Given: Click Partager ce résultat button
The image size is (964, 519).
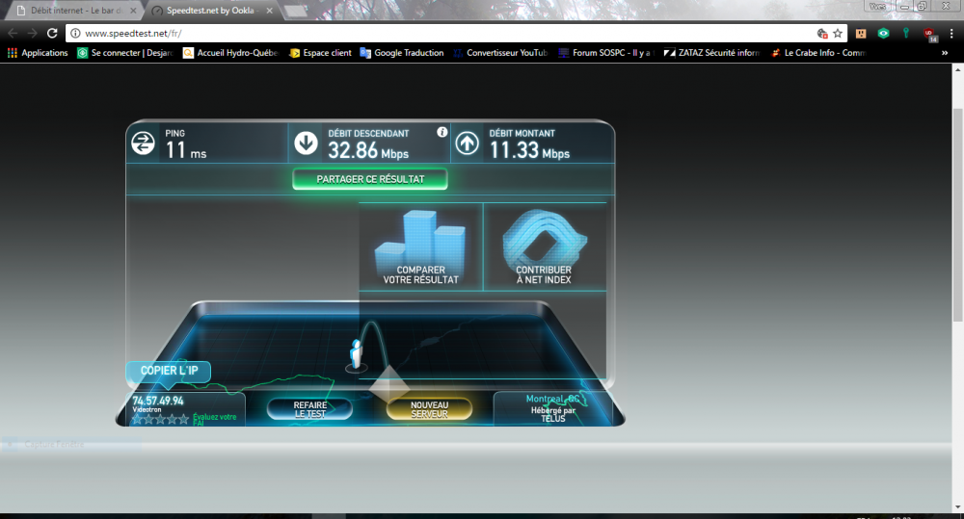Looking at the screenshot, I should [370, 179].
